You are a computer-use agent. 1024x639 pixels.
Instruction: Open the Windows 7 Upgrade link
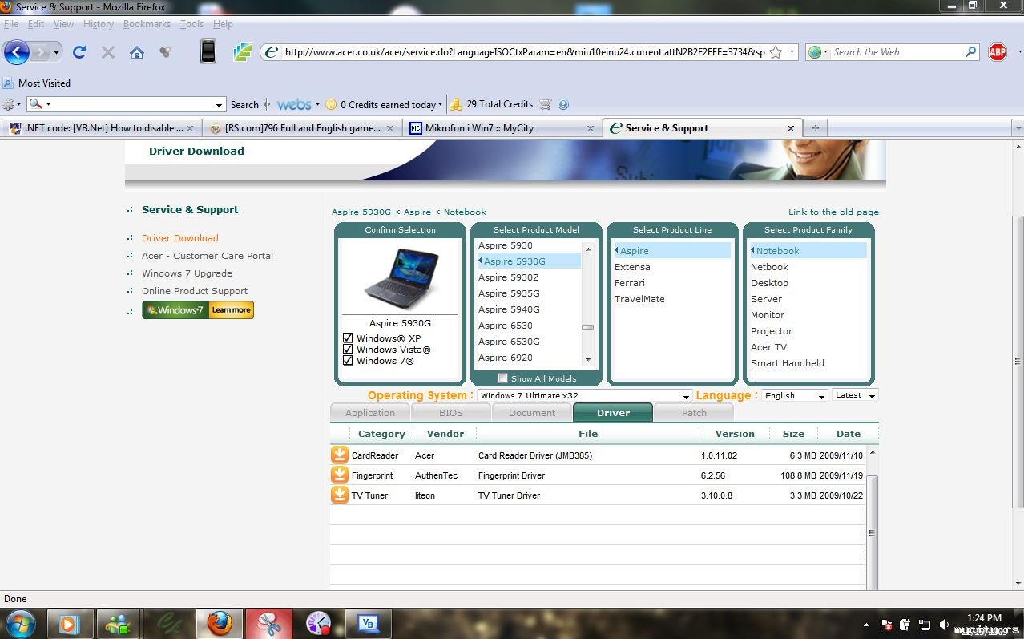(x=187, y=273)
